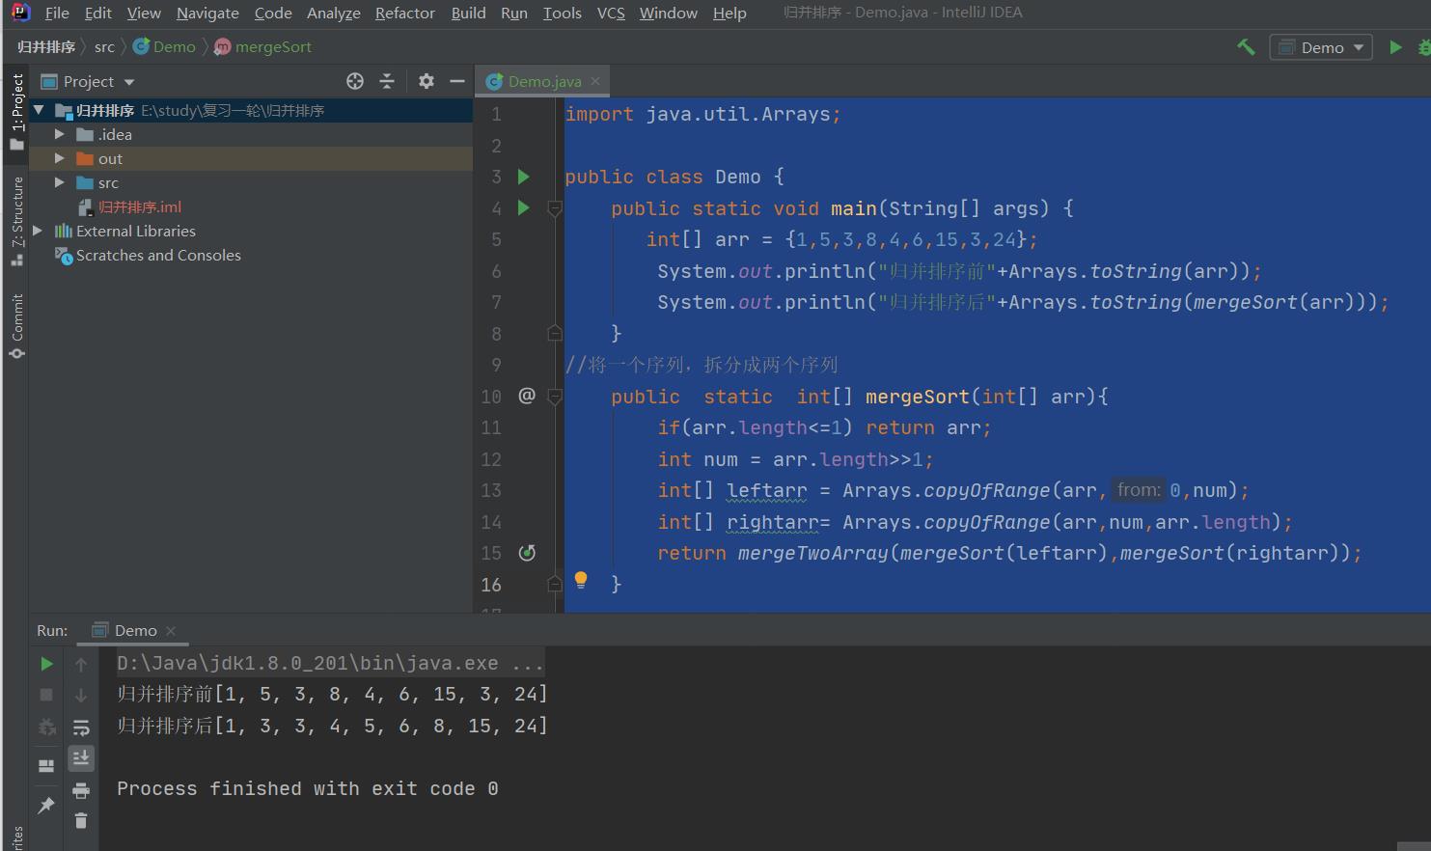
Task: Click fold end marker on line 8
Action: [x=555, y=333]
